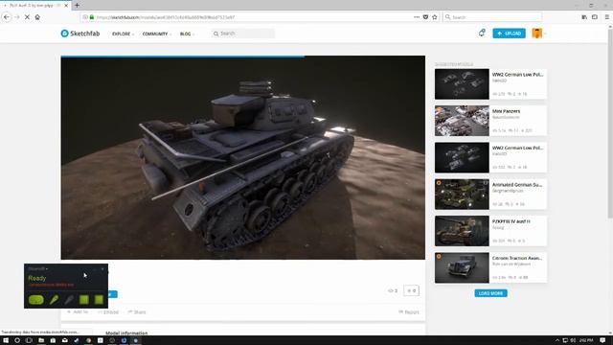Close the current browser tab

pyautogui.click(x=66, y=6)
